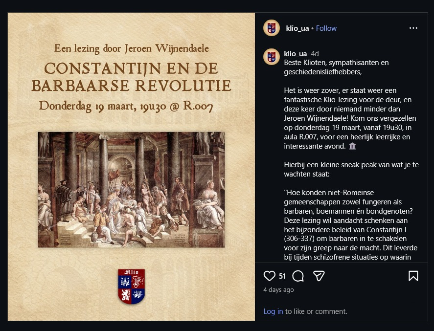Screen dimensions: 434x331
Task: Like the post with the heart icon
Action: pos(270,276)
